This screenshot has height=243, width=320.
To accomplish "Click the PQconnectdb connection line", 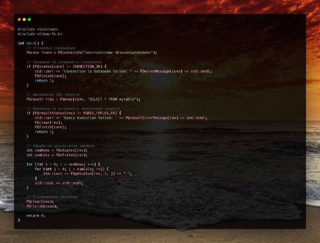I will point(92,52).
